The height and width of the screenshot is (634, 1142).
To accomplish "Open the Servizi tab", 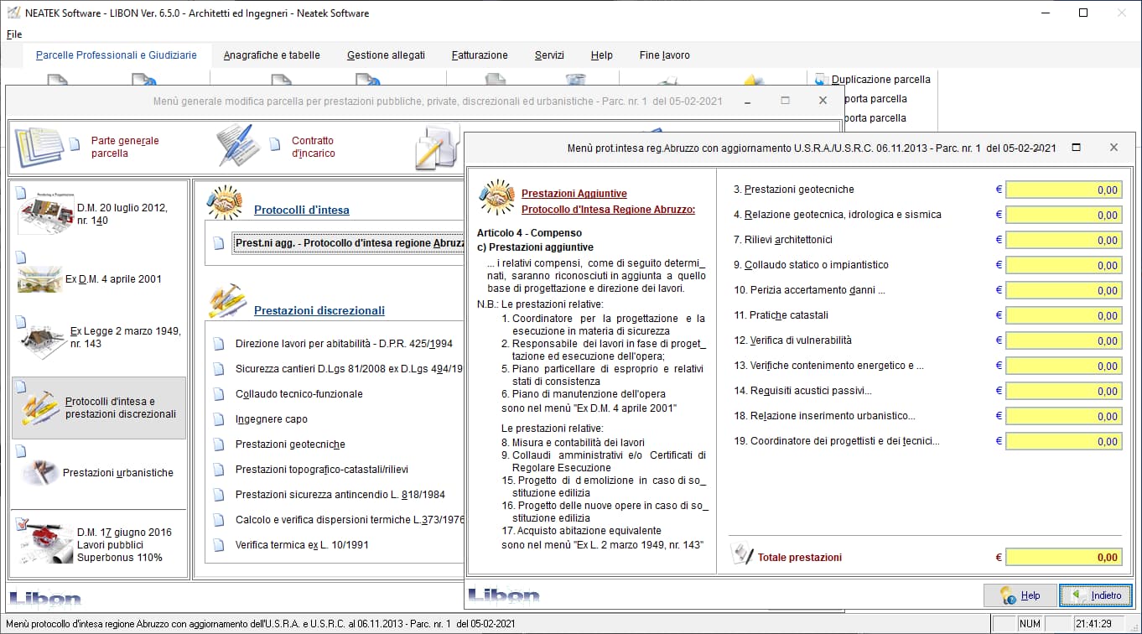I will (x=549, y=55).
